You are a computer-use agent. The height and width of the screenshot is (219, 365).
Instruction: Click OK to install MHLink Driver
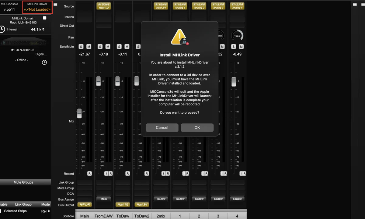197,128
